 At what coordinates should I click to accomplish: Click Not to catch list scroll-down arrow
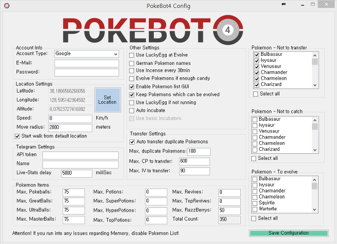[315, 150]
